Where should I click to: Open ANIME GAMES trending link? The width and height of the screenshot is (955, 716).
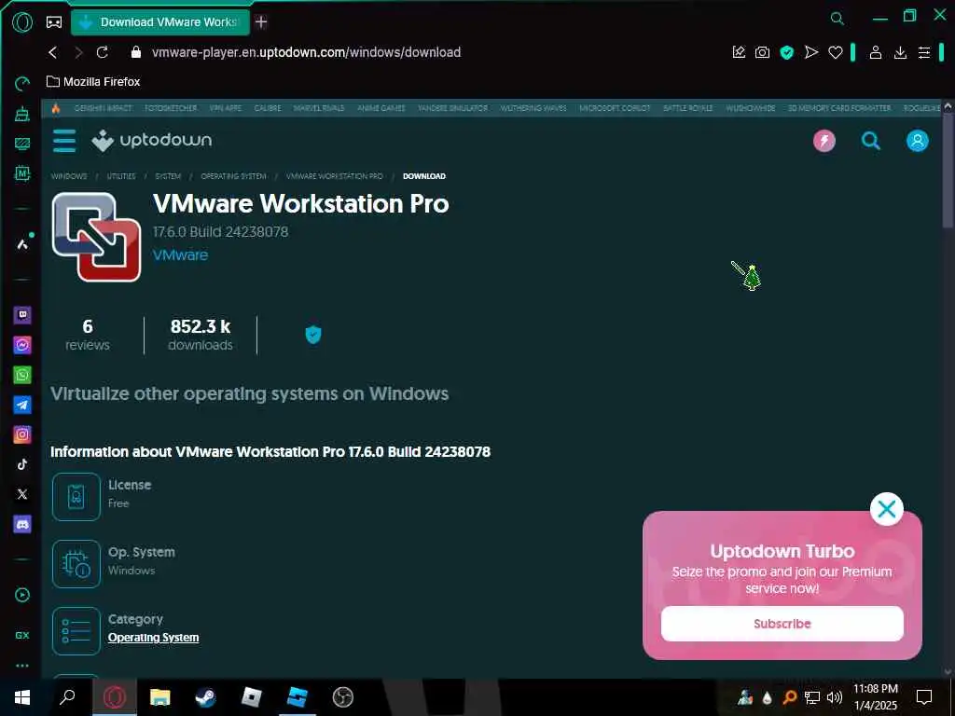point(381,108)
